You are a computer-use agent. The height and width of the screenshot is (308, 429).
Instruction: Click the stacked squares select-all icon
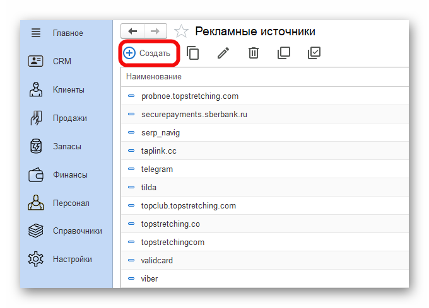284,53
